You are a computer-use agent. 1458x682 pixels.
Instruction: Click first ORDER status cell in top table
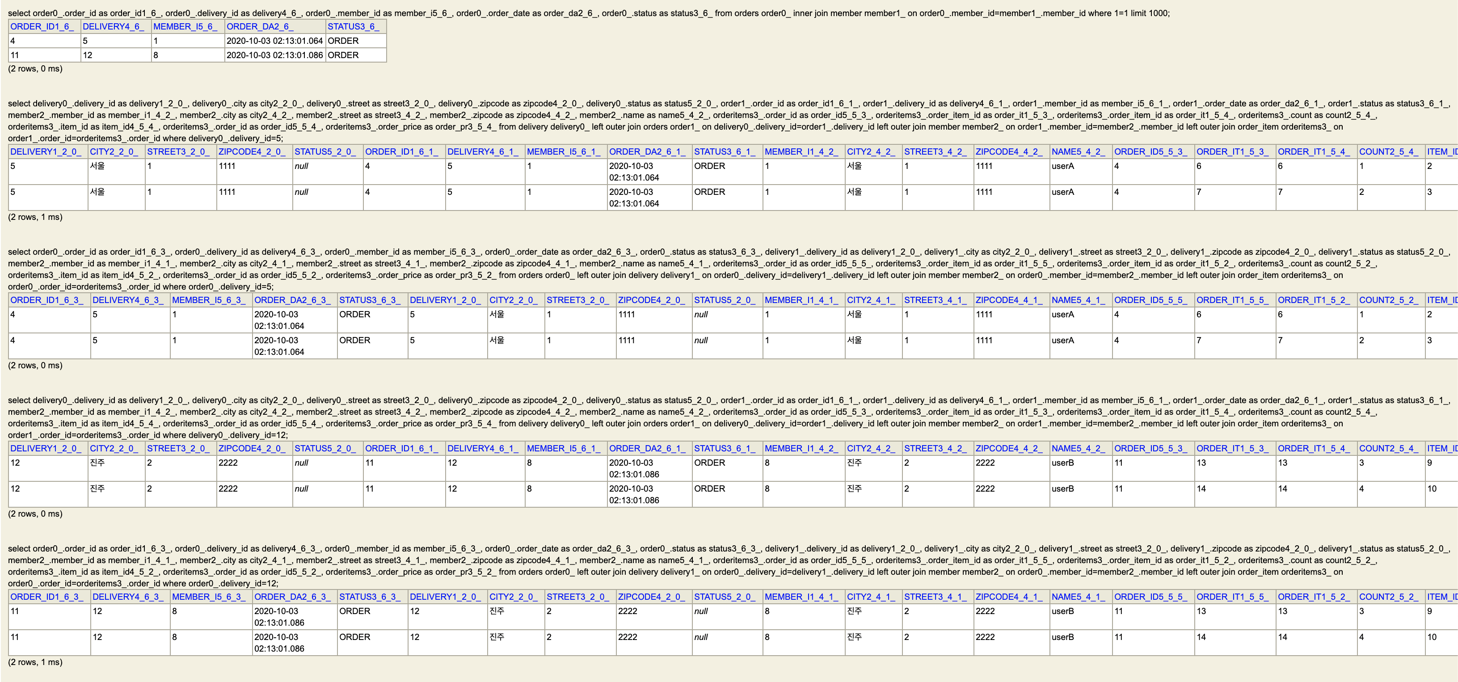click(x=343, y=41)
